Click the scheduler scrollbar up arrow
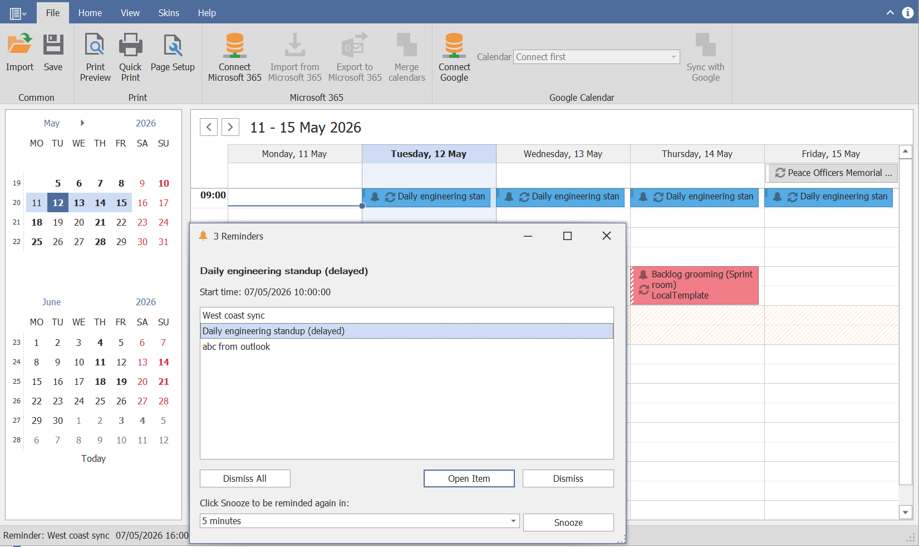 [x=905, y=151]
